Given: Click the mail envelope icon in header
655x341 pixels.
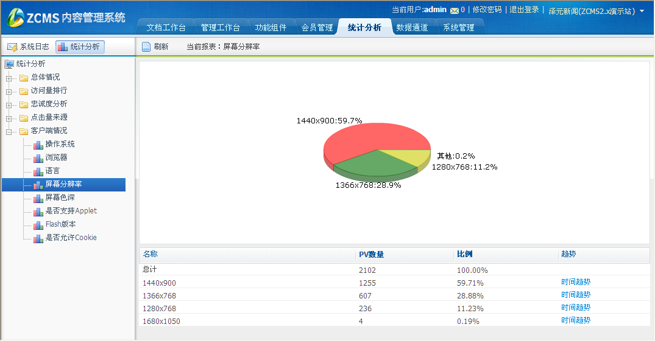Looking at the screenshot, I should pos(454,10).
